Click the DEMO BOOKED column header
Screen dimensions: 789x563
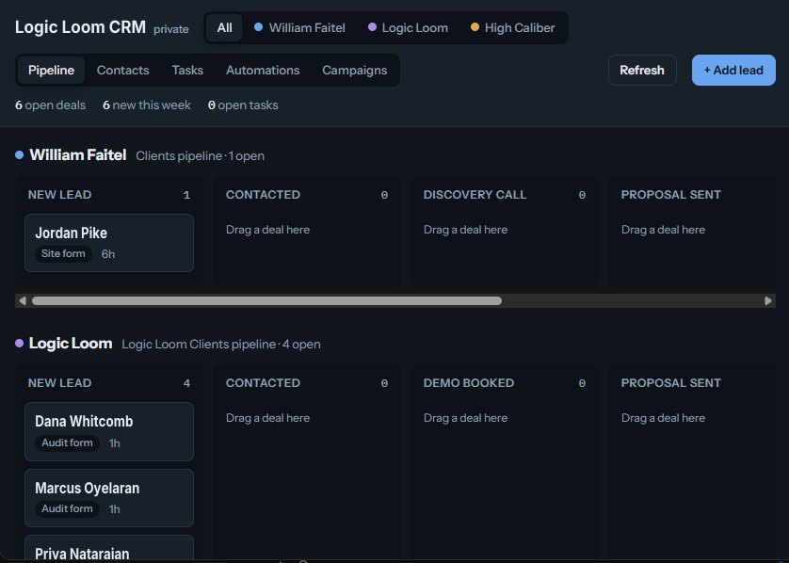[x=469, y=383]
